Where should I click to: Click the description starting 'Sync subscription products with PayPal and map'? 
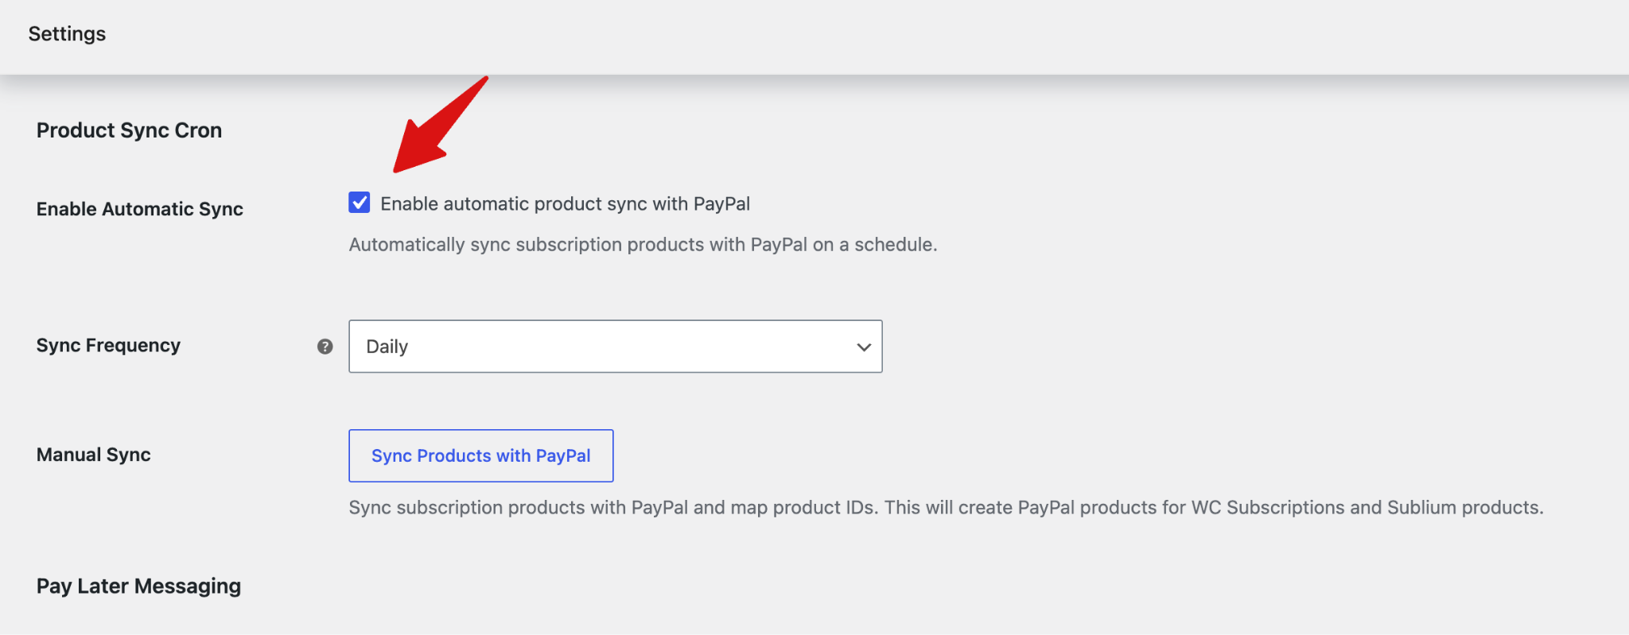coord(946,508)
